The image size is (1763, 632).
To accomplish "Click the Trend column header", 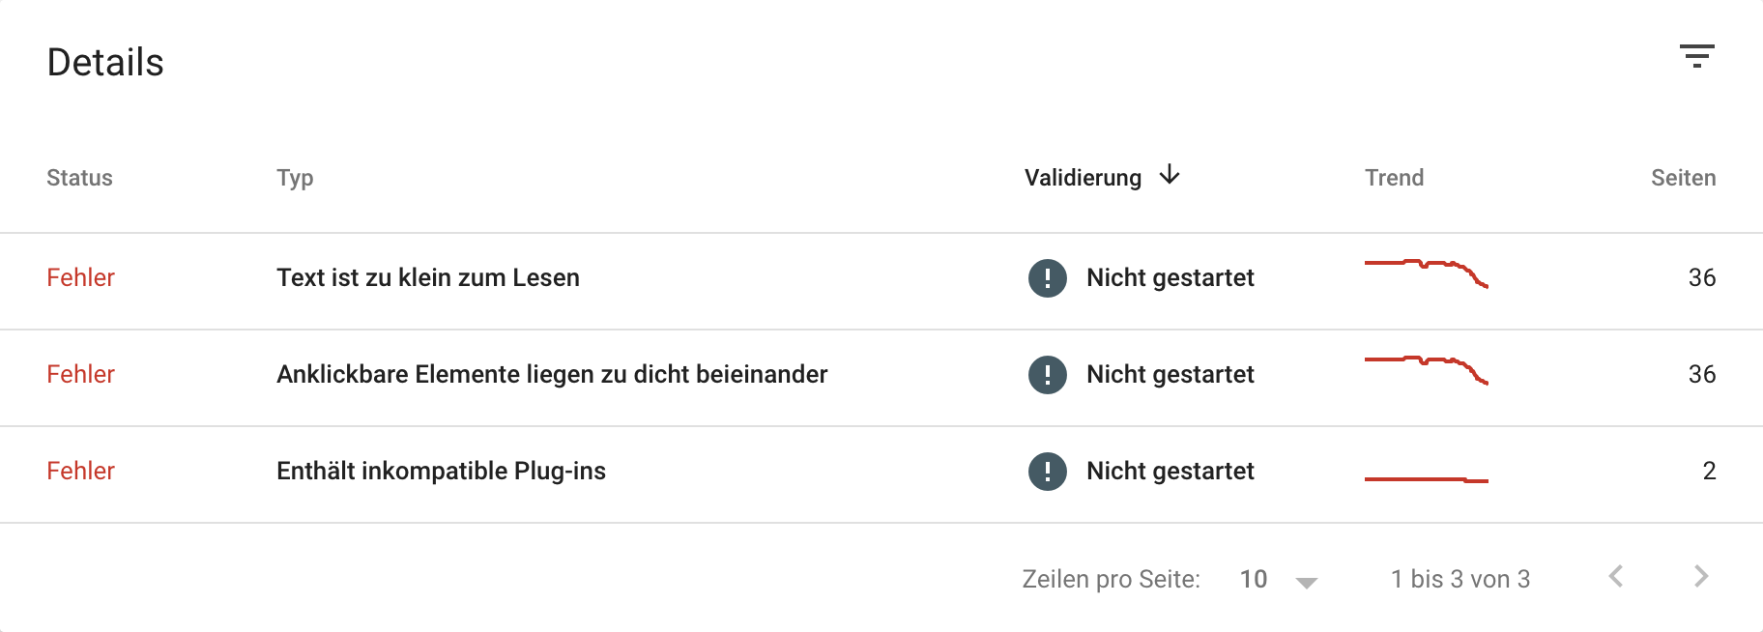I will click(1394, 178).
